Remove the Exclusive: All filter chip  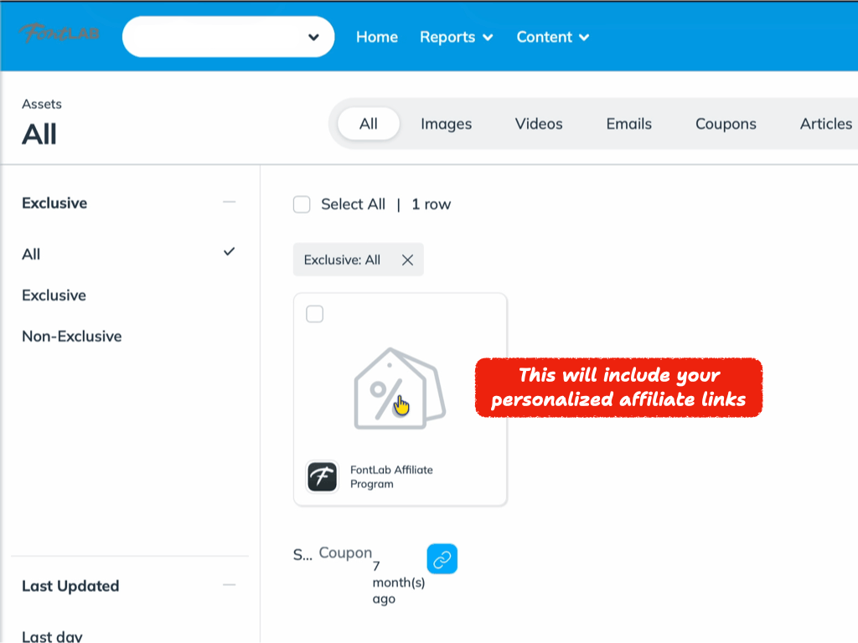tap(408, 260)
